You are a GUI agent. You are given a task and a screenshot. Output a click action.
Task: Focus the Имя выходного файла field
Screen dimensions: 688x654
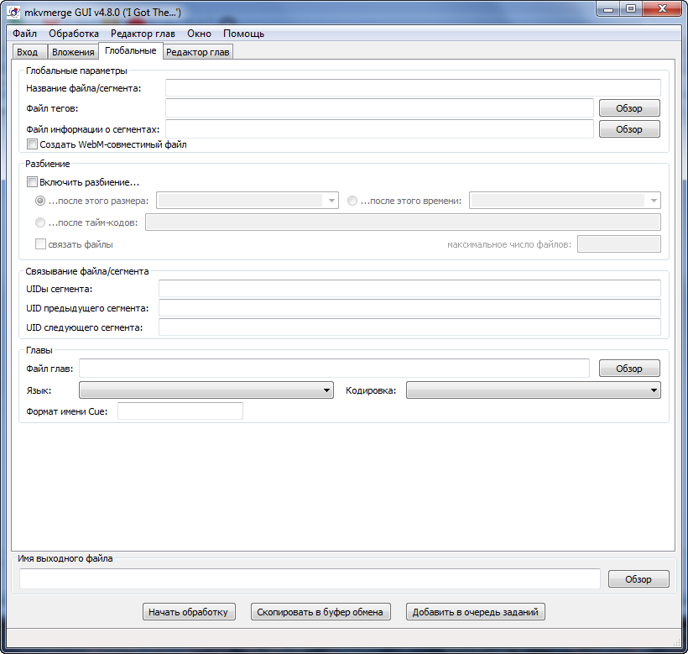pos(310,579)
